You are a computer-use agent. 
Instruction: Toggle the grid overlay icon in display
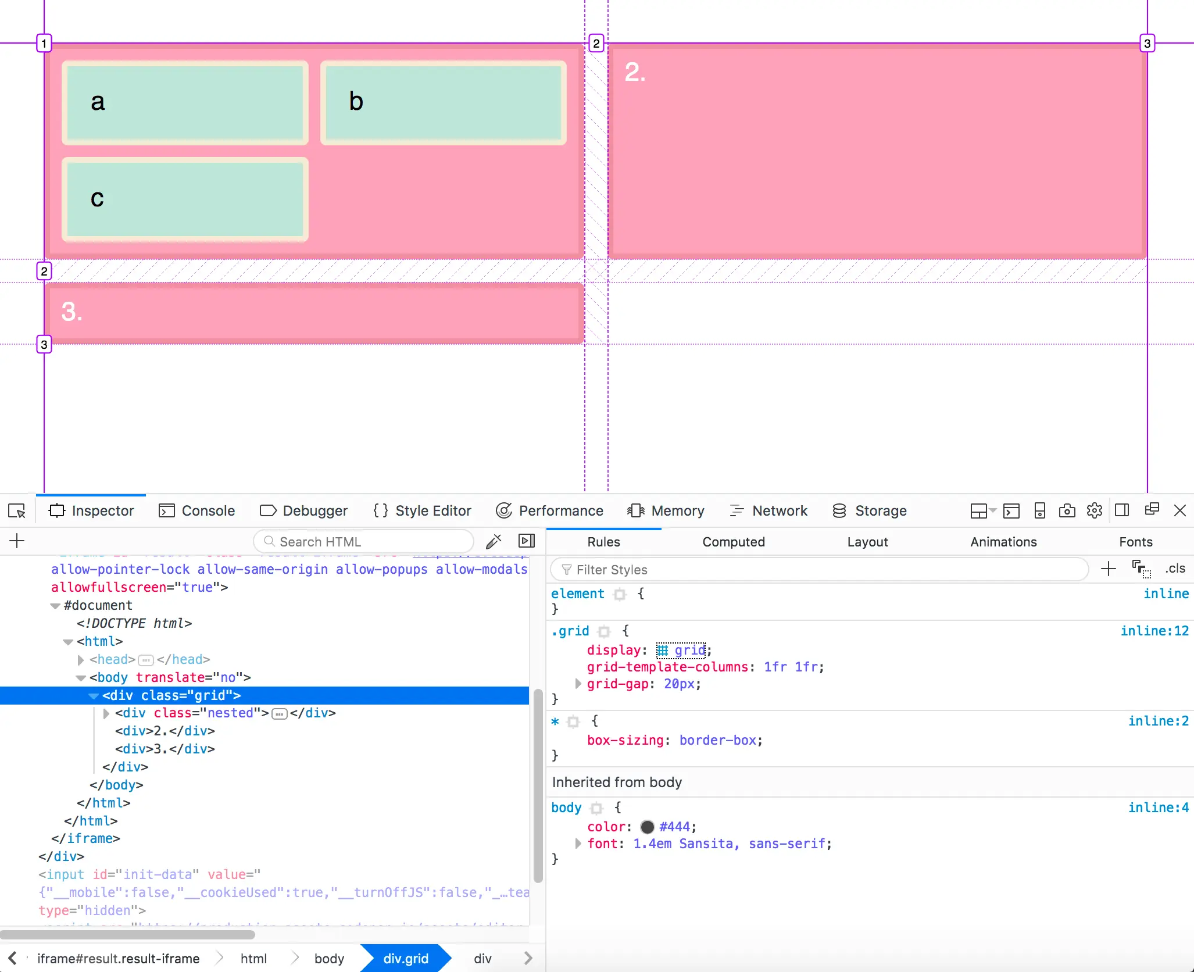[662, 650]
